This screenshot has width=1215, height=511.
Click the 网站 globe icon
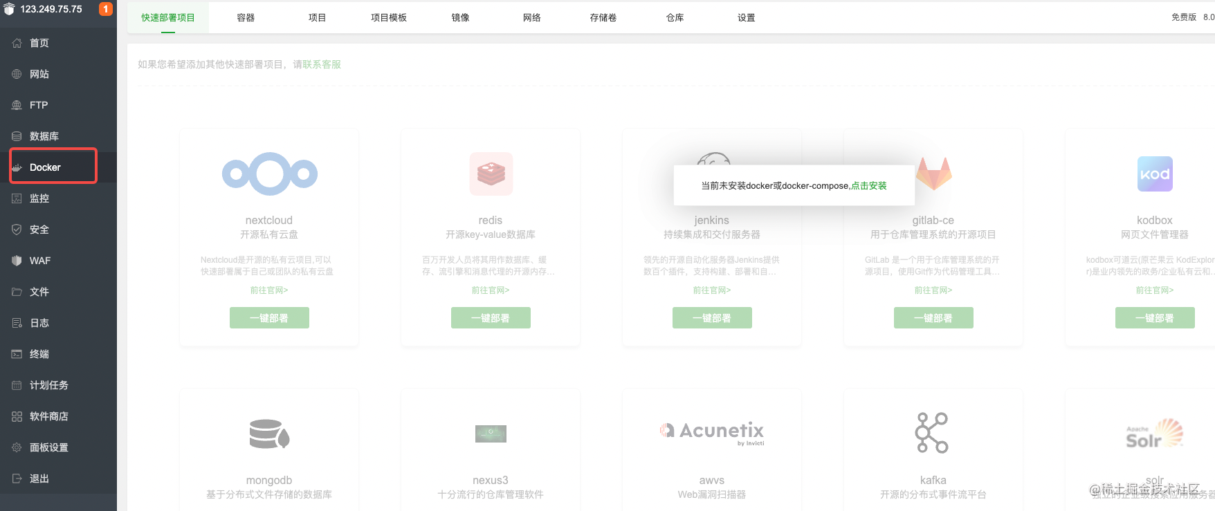tap(17, 74)
